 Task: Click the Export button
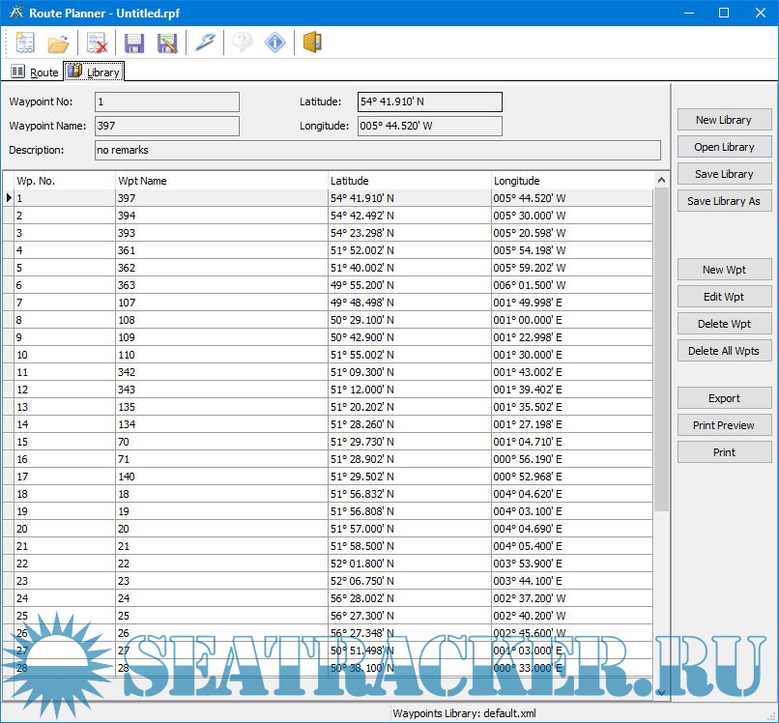[x=723, y=398]
